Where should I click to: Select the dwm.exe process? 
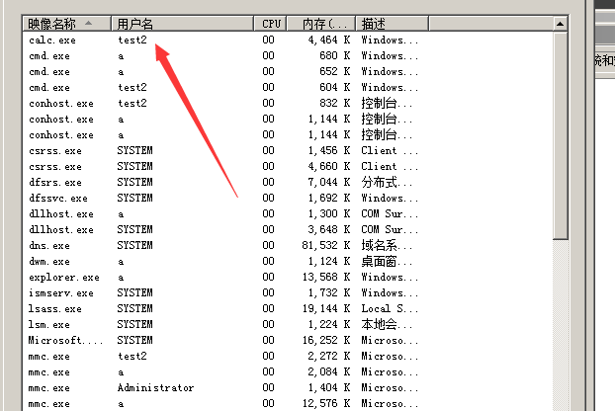pos(49,262)
